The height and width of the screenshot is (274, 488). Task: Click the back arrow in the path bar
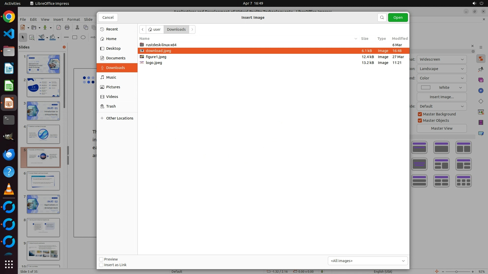(x=143, y=29)
